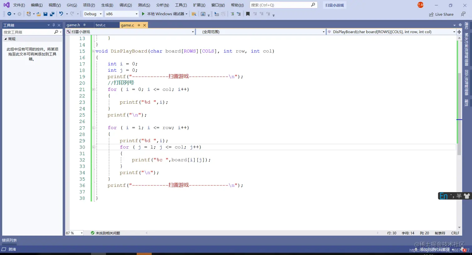Click the Send Feedback person icon
The width and height of the screenshot is (472, 255).
click(463, 14)
